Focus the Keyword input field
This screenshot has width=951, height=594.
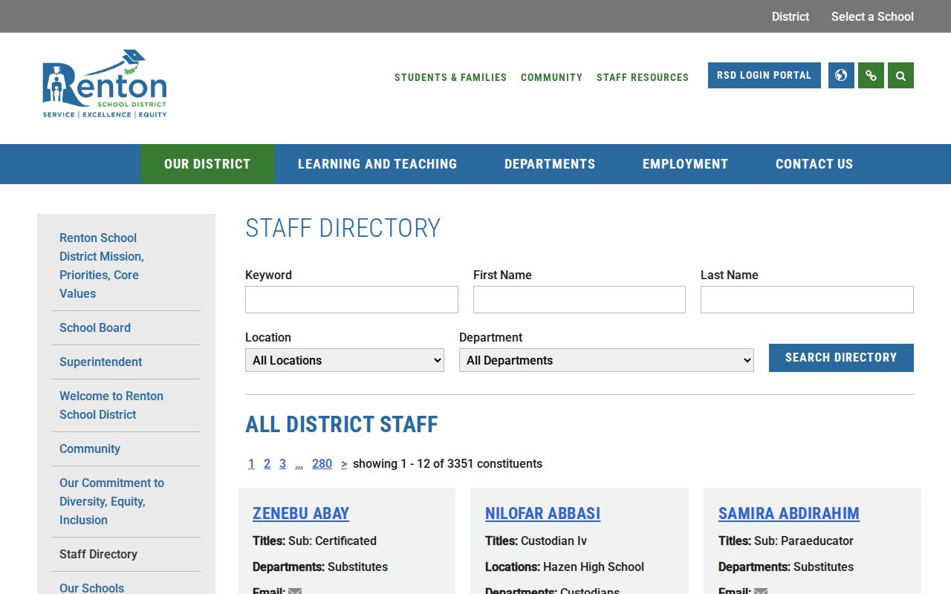[351, 299]
